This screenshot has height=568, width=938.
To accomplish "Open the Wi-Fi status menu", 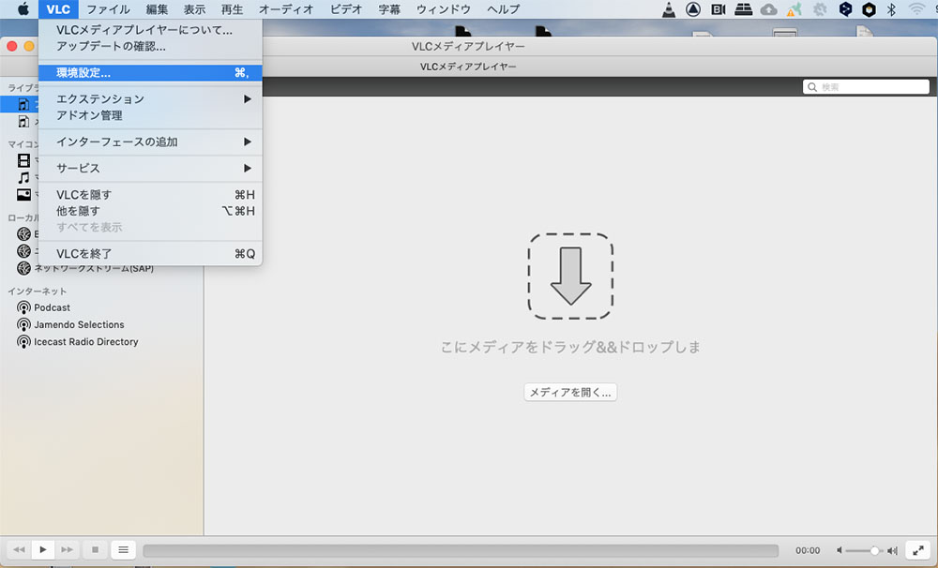I will pos(916,9).
